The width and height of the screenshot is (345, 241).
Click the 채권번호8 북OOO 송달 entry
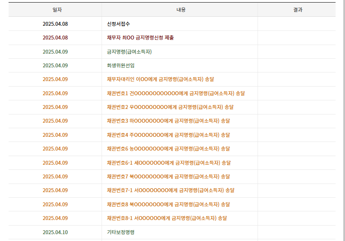click(x=168, y=205)
